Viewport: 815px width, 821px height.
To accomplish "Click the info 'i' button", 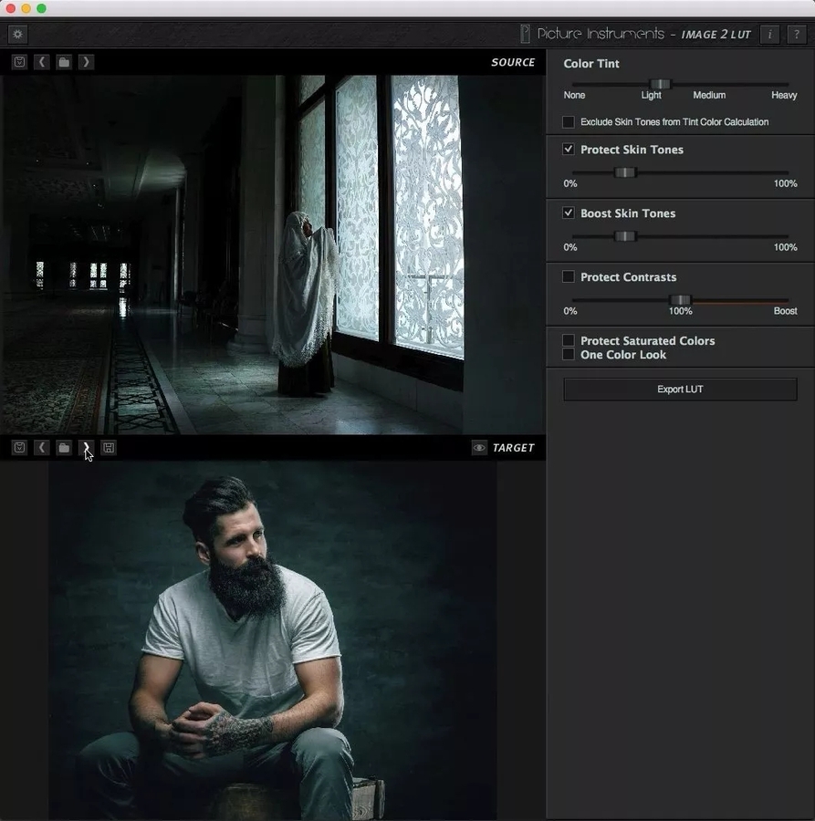I will (769, 35).
